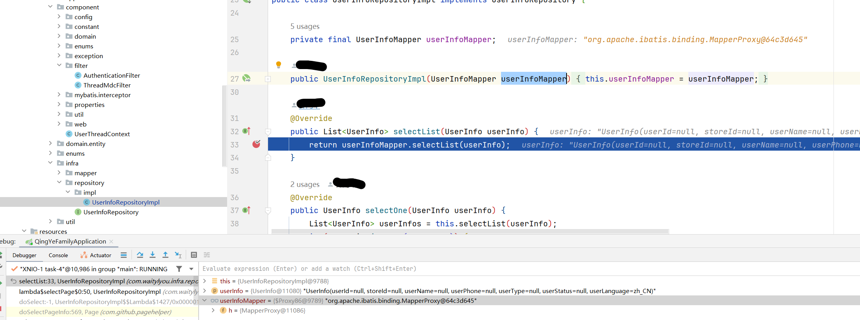Click the Step Over debugger icon

(x=140, y=255)
